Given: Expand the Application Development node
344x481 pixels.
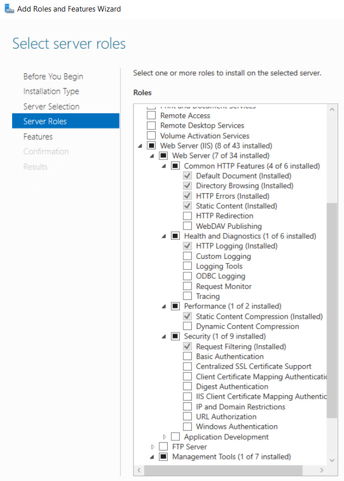Looking at the screenshot, I should pos(165,436).
